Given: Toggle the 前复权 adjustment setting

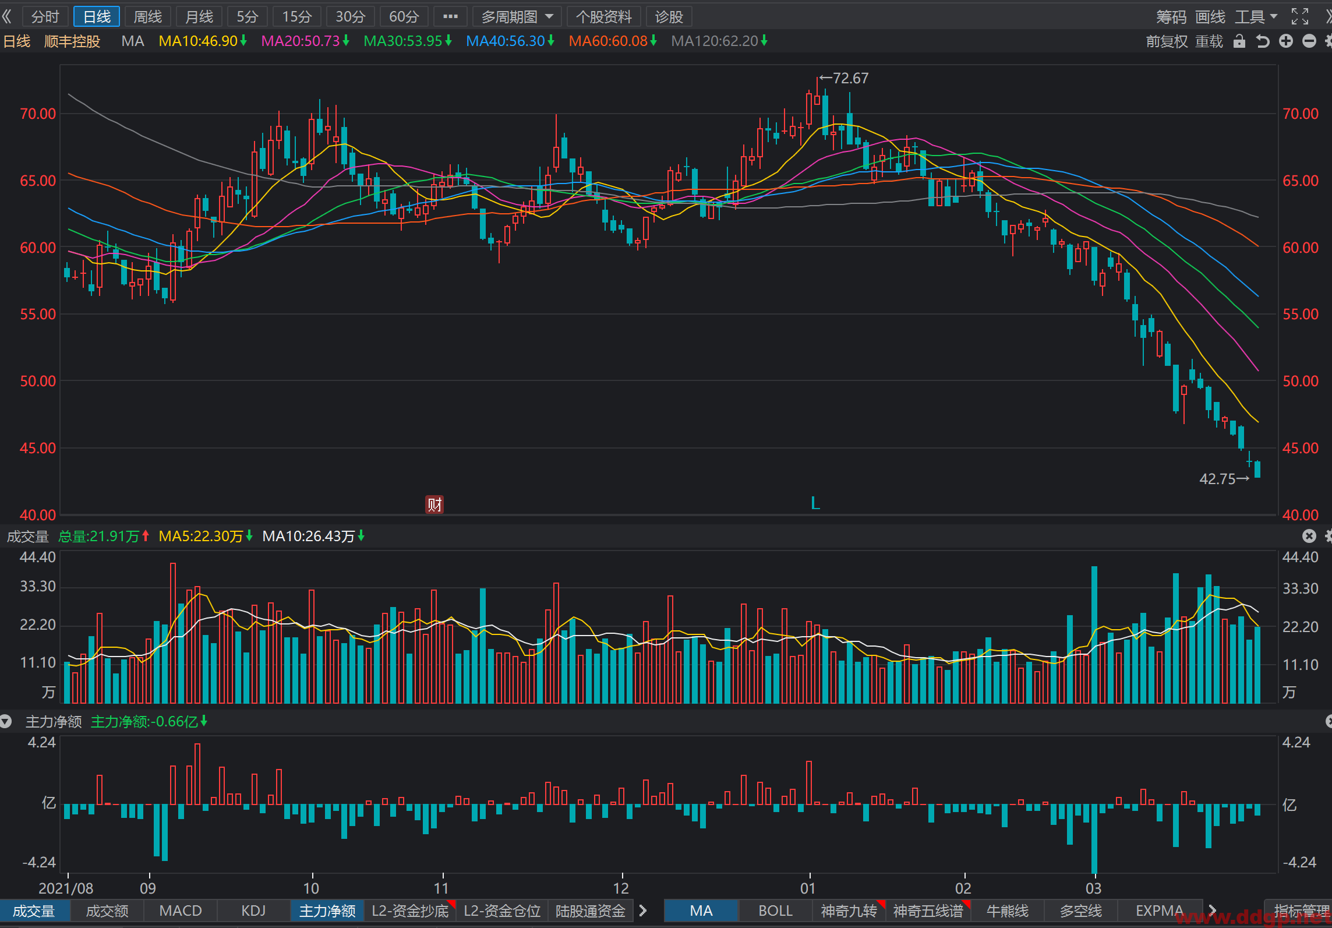Looking at the screenshot, I should [x=1167, y=41].
